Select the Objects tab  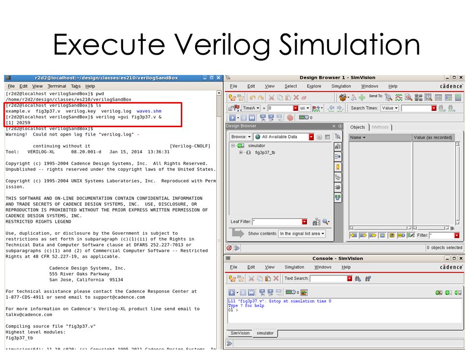click(x=358, y=127)
